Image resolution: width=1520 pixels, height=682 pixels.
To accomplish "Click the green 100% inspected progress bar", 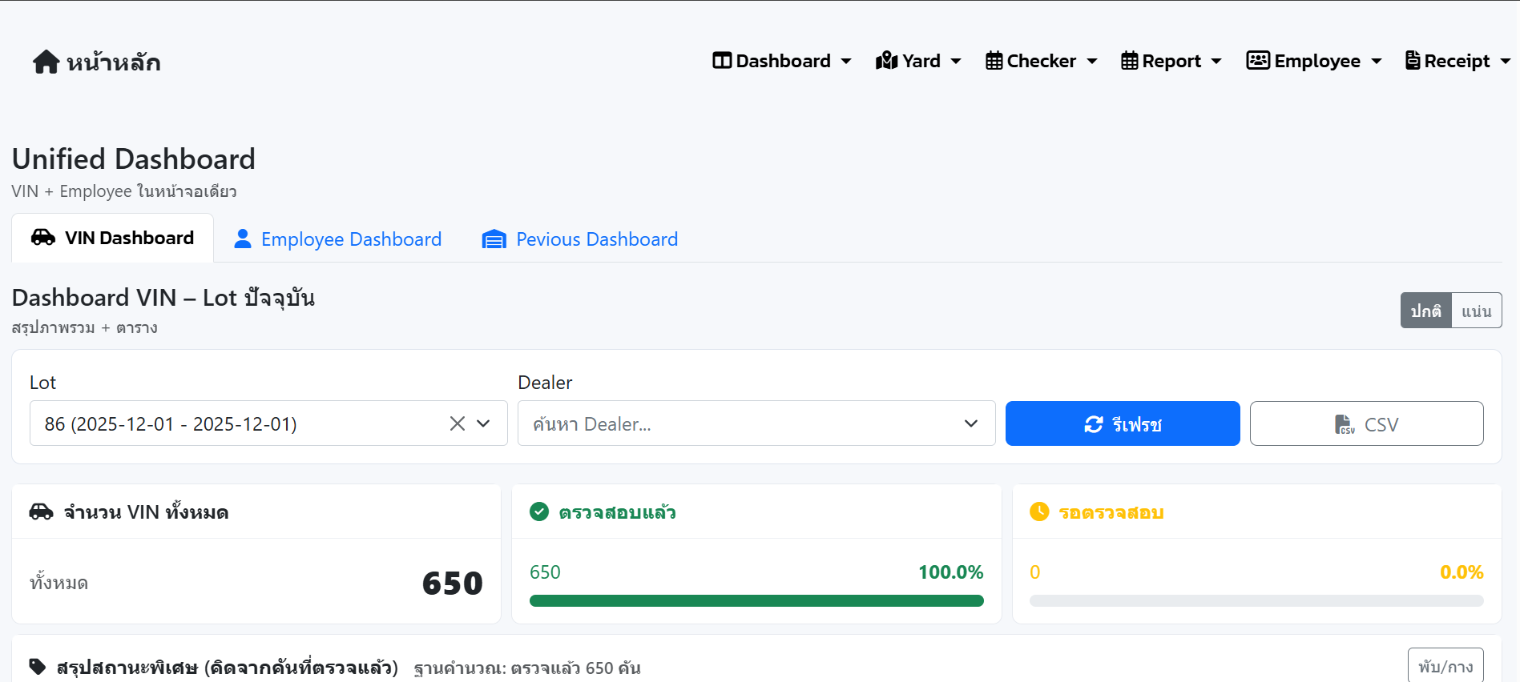I will point(756,600).
